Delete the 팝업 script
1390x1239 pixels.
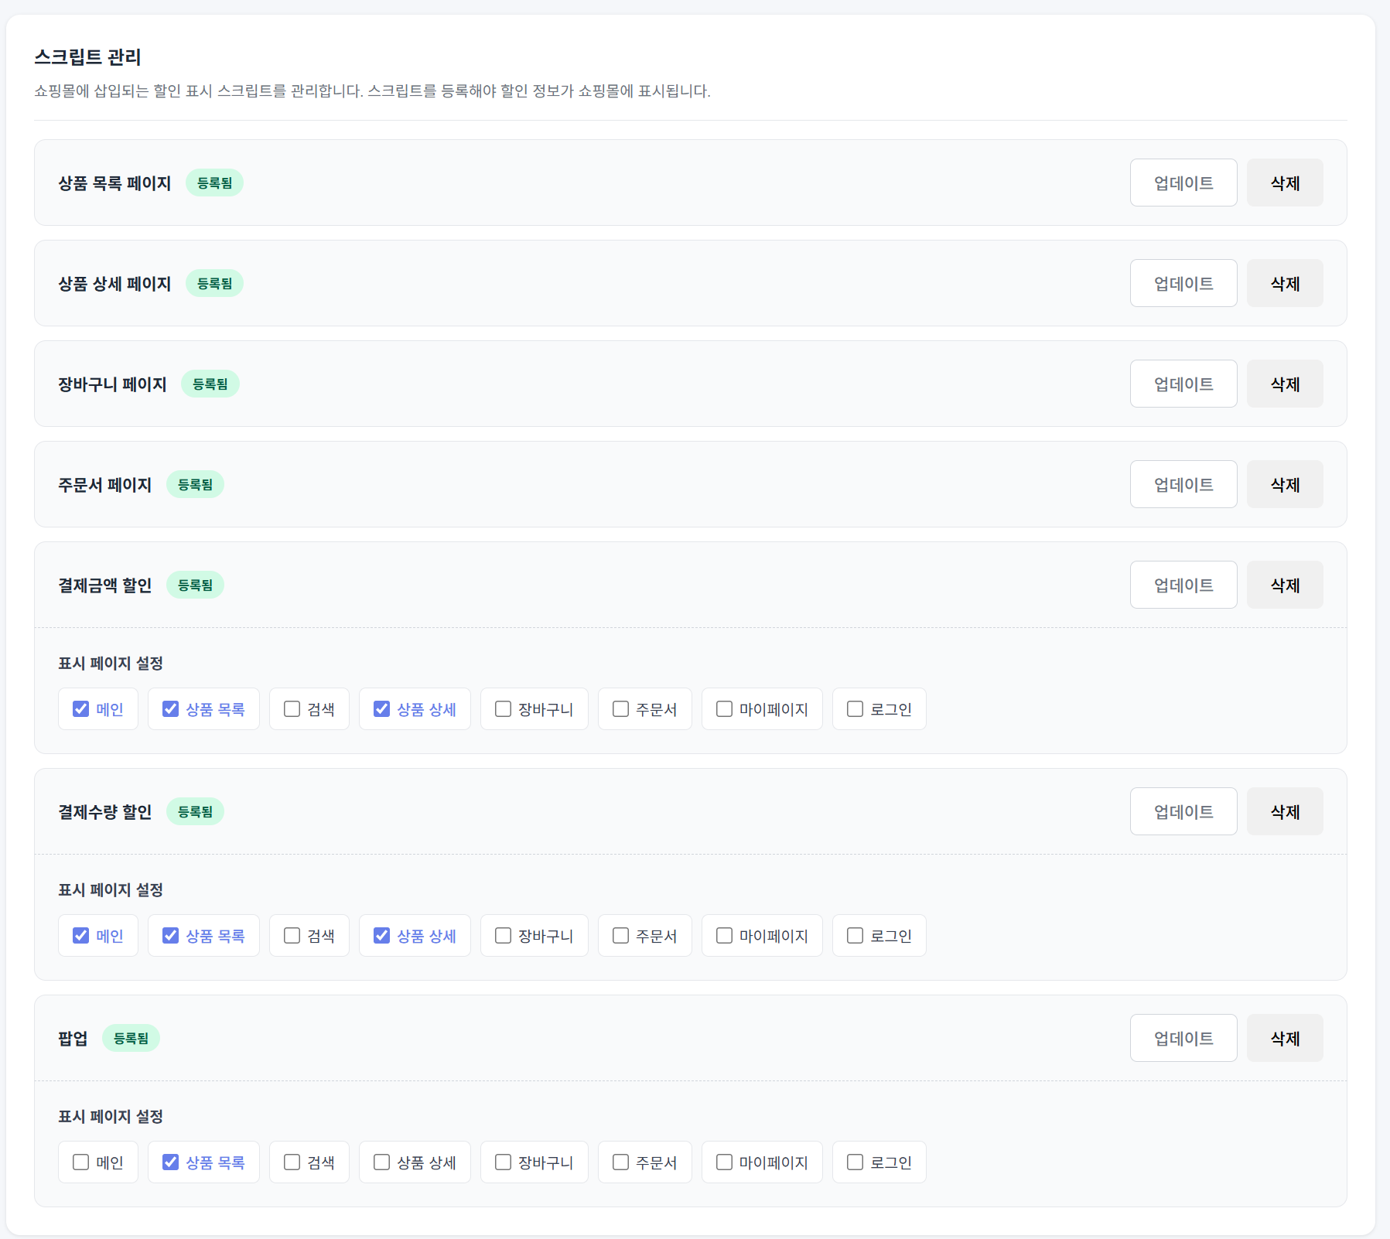tap(1284, 1038)
